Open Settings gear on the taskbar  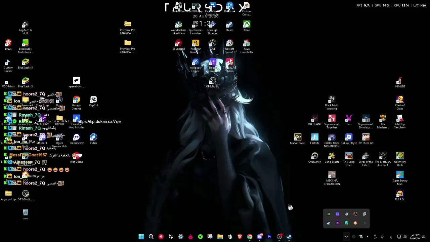pyautogui.click(x=181, y=237)
